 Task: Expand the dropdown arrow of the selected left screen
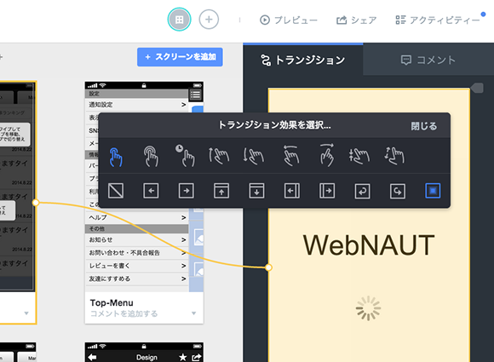point(26,313)
